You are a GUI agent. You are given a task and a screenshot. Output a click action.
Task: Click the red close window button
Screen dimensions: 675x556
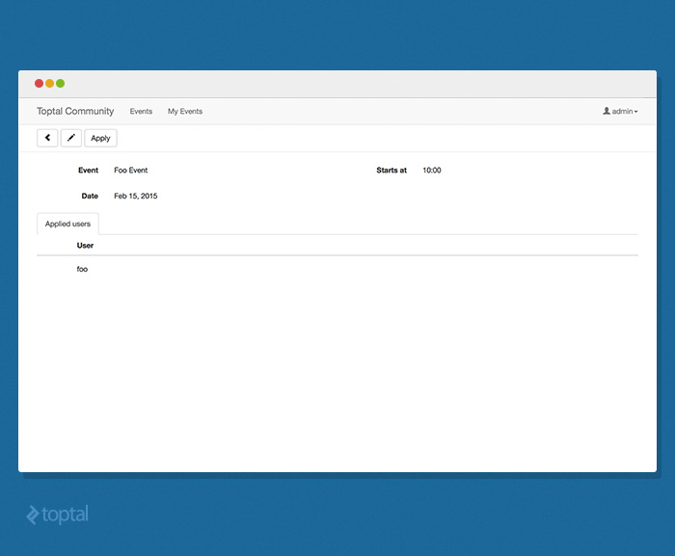click(x=40, y=84)
